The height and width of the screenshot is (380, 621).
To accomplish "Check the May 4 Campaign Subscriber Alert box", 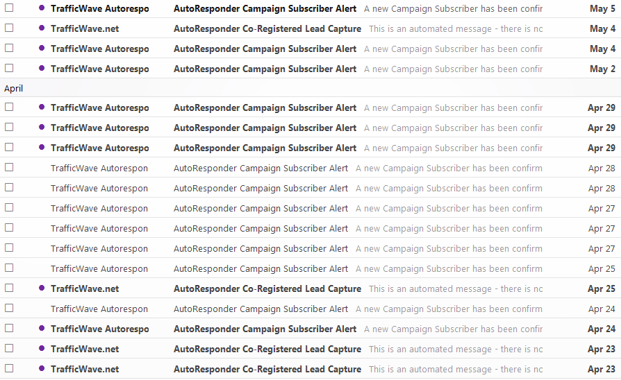I will (9, 49).
